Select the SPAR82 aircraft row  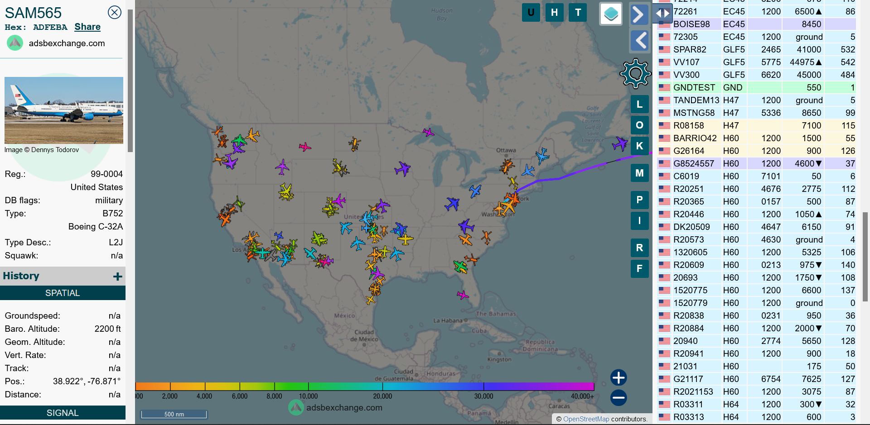pos(757,49)
